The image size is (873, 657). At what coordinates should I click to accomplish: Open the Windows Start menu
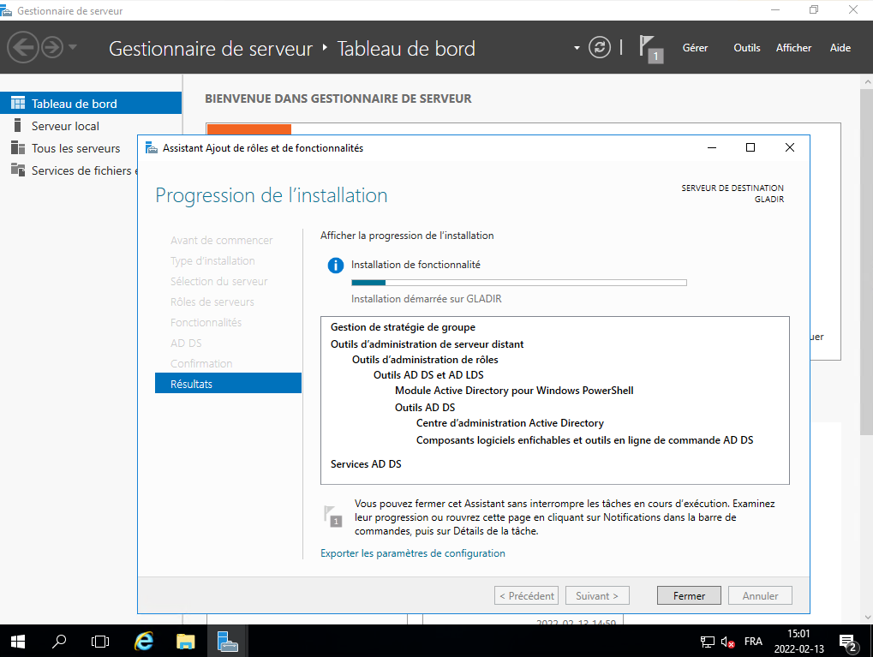[x=18, y=642]
